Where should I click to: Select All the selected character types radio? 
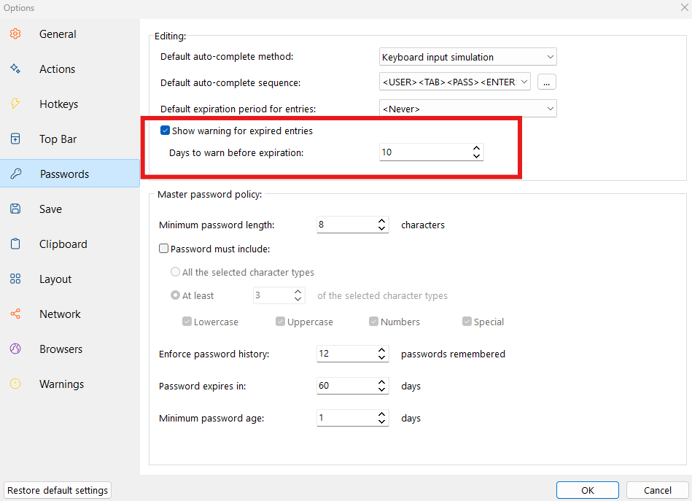(175, 272)
